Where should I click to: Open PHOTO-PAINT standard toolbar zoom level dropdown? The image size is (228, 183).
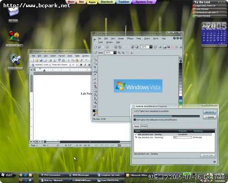click(x=150, y=47)
